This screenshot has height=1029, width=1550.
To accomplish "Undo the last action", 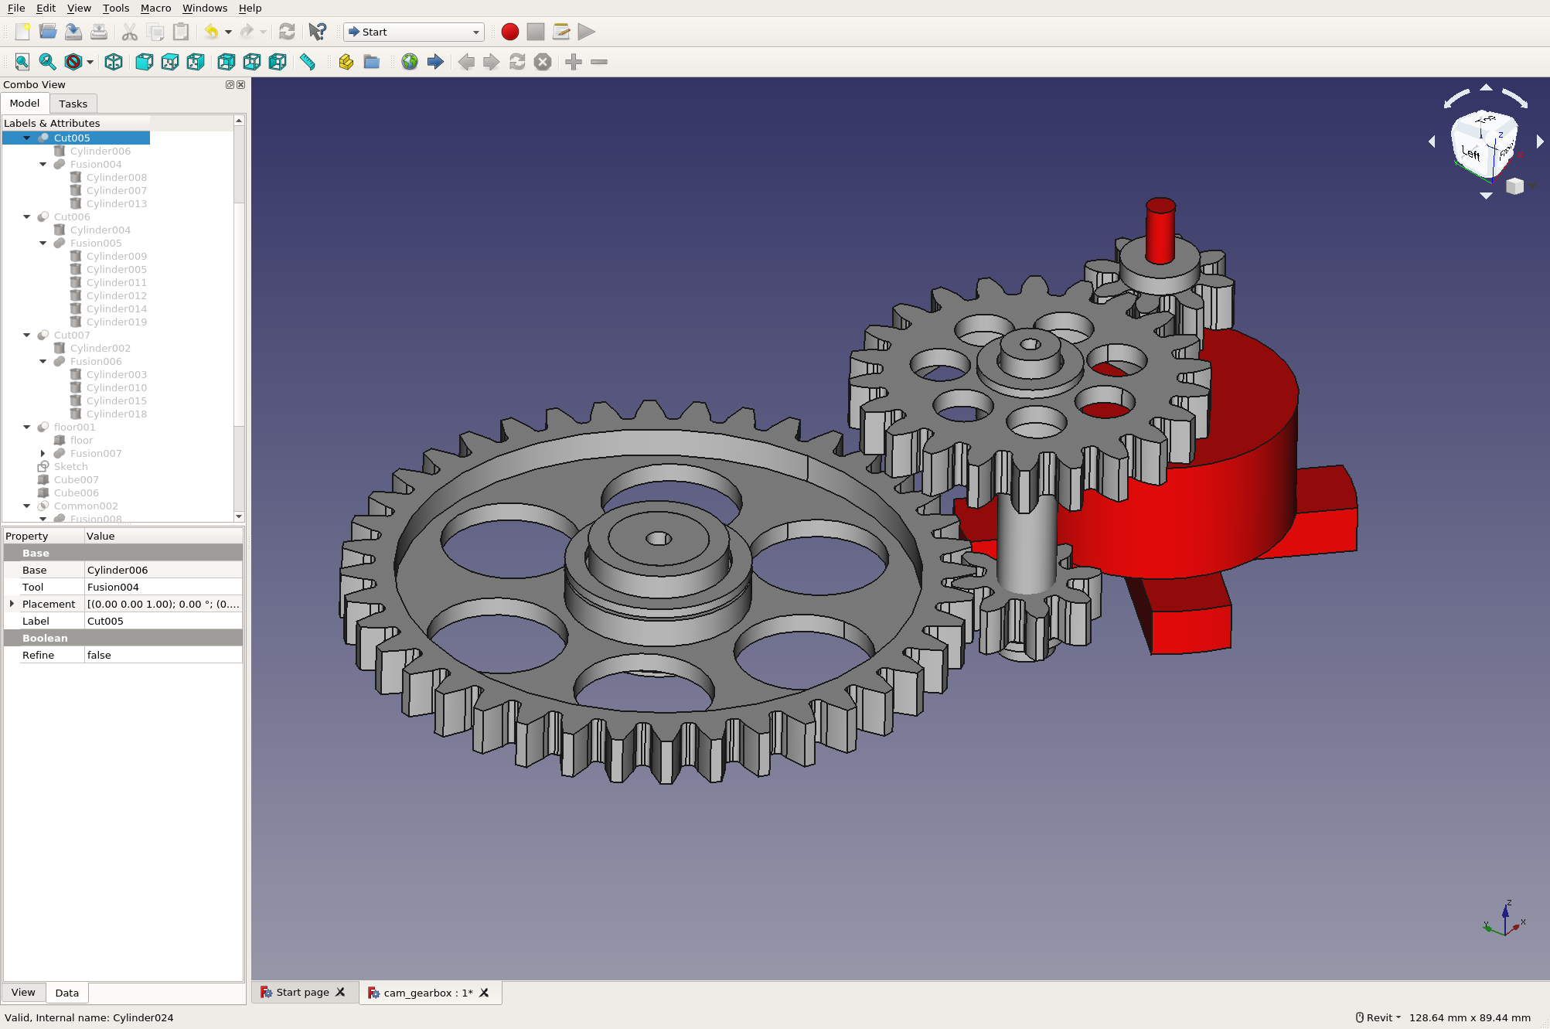I will tap(211, 32).
